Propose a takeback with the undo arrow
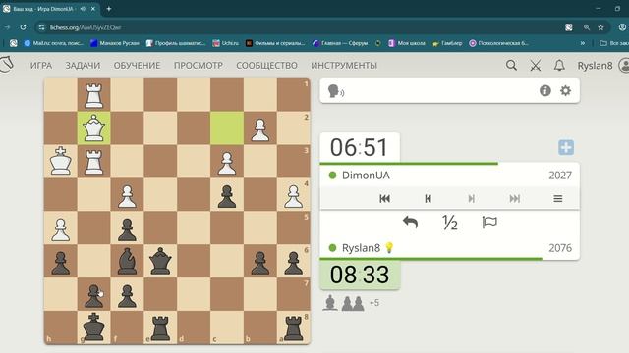This screenshot has width=629, height=353. (x=411, y=223)
